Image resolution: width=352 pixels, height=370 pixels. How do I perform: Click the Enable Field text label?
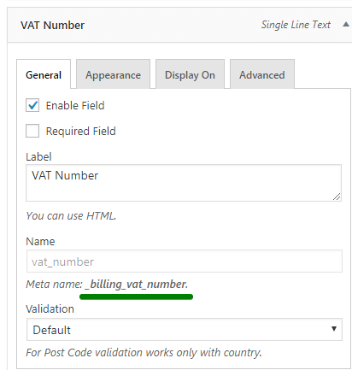pyautogui.click(x=75, y=106)
